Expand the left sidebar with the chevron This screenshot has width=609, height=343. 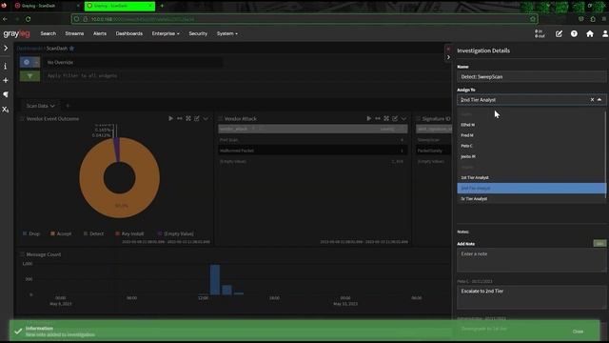point(6,48)
